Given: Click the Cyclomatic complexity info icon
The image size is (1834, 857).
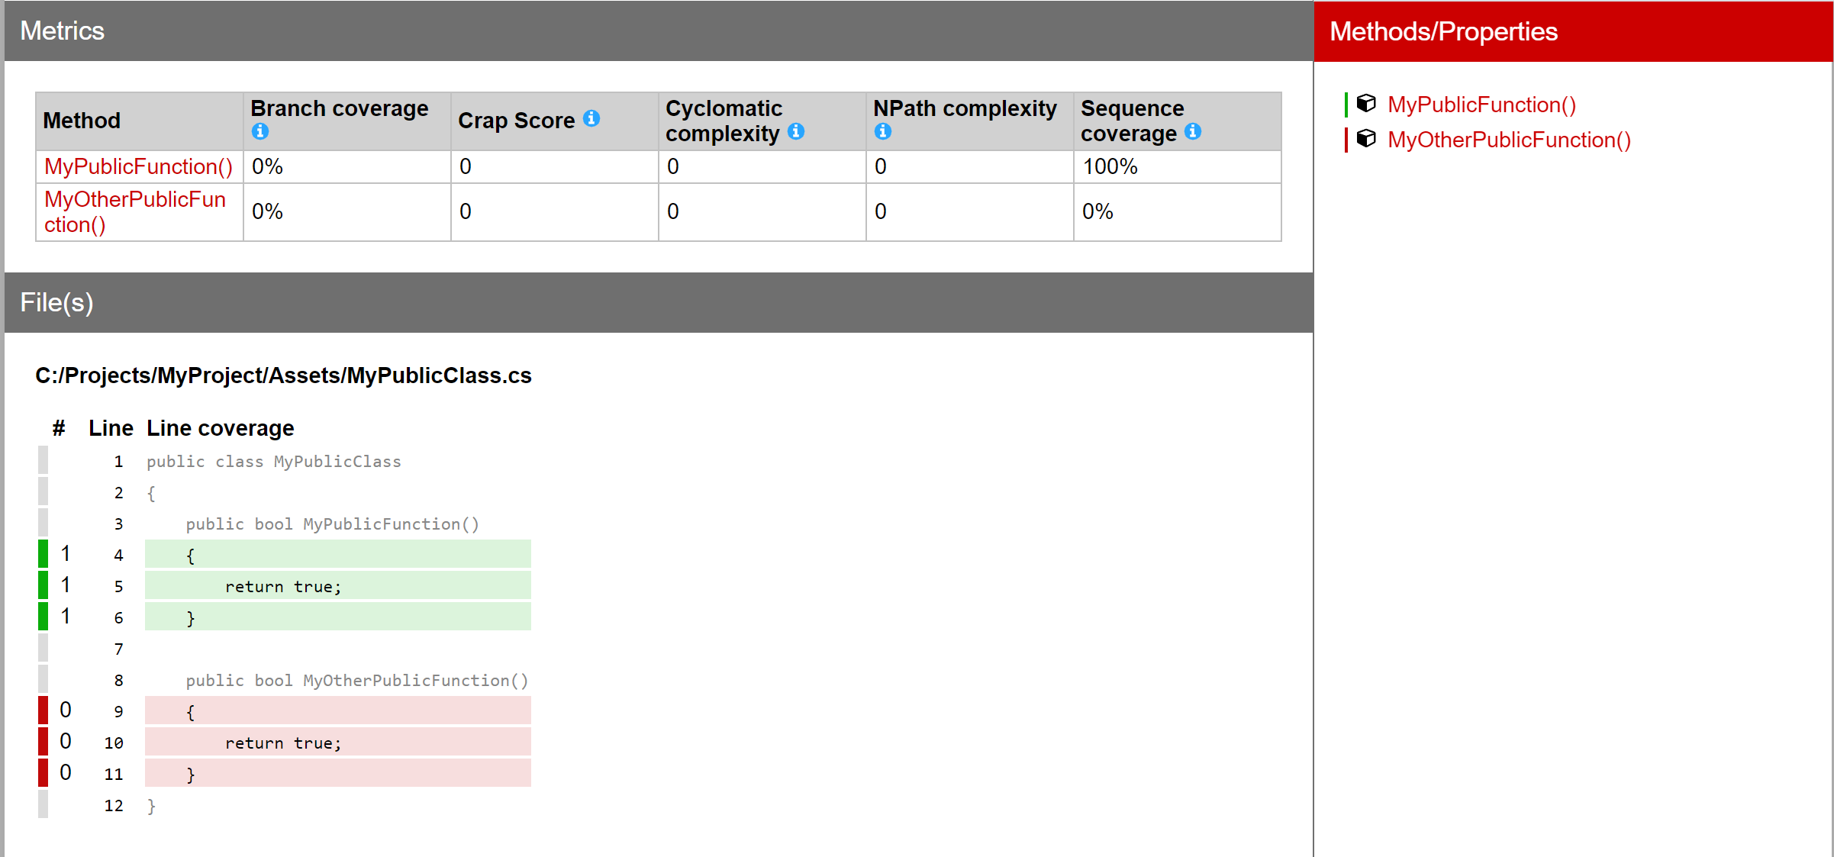Looking at the screenshot, I should 797,131.
